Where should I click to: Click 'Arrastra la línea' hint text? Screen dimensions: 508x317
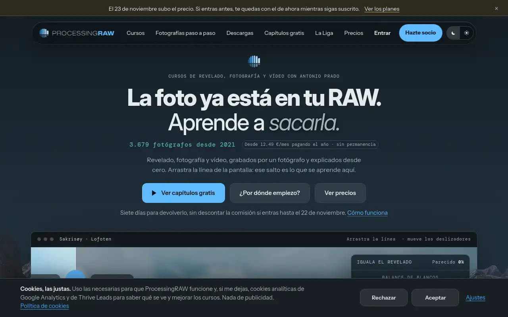(x=371, y=239)
